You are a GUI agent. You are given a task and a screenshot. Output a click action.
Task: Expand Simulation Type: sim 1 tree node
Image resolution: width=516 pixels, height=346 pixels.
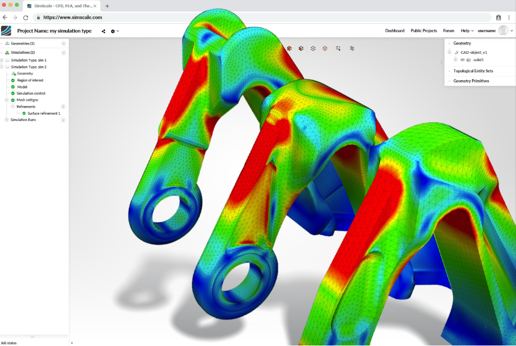(2, 61)
